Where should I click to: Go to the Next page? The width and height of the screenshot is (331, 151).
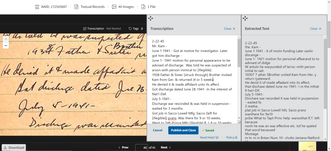coord(166,147)
